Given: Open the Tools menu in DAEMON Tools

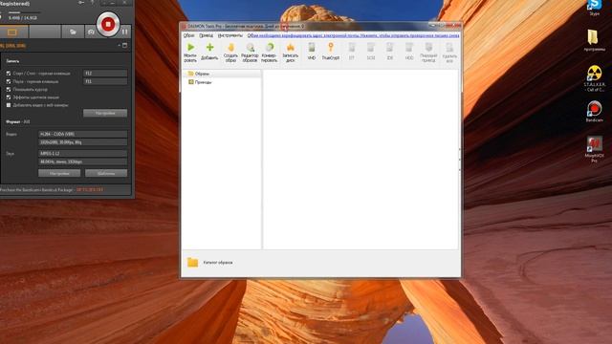Looking at the screenshot, I should tap(230, 35).
